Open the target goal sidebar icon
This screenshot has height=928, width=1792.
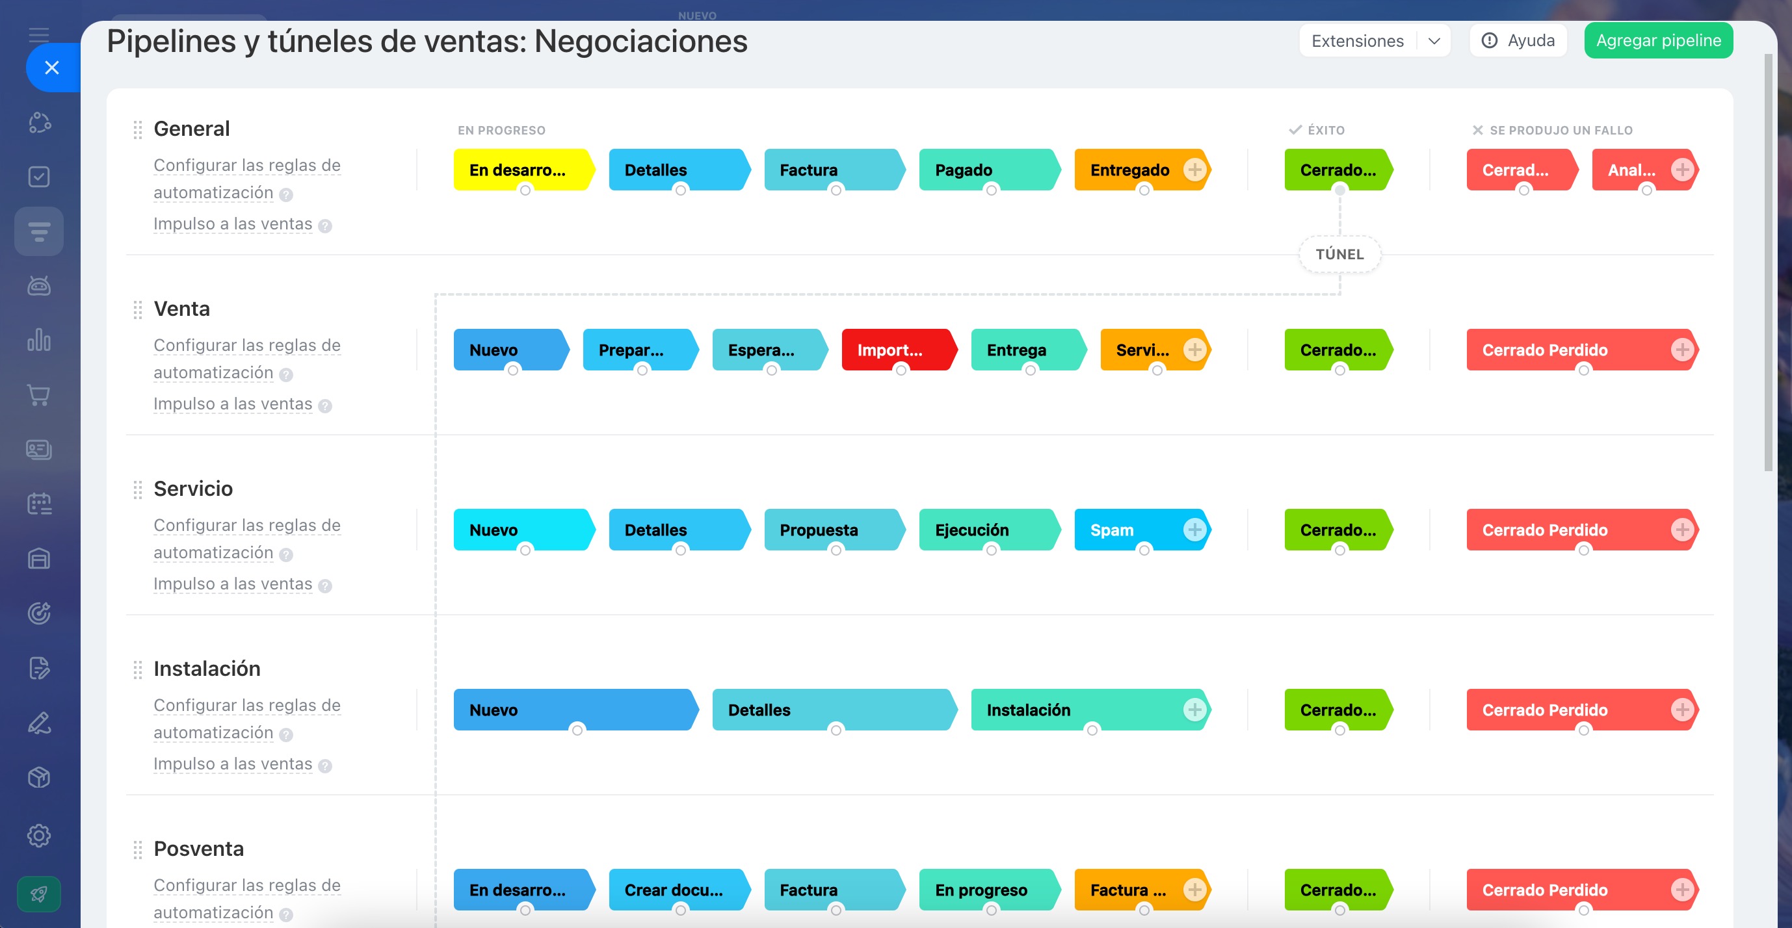(x=39, y=613)
